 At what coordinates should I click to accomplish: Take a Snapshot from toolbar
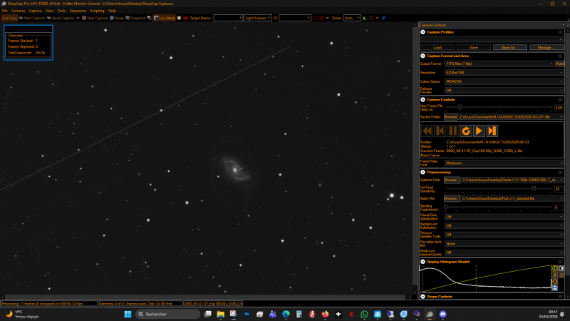(x=135, y=18)
